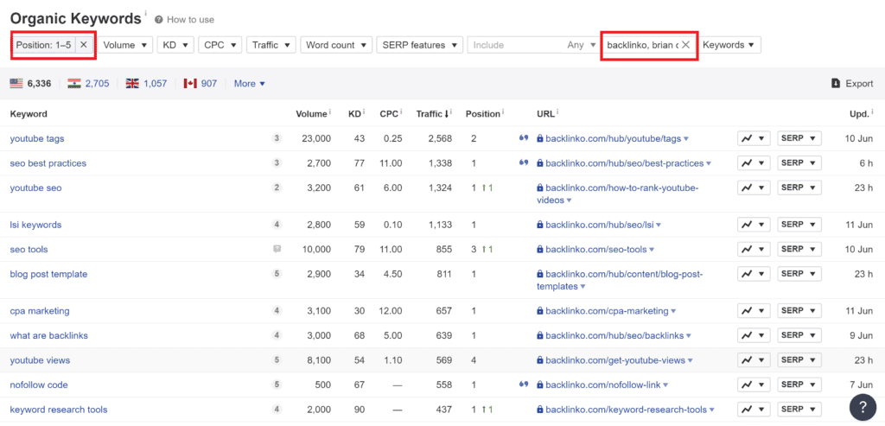Open the nofollow code keyword link

coord(39,385)
